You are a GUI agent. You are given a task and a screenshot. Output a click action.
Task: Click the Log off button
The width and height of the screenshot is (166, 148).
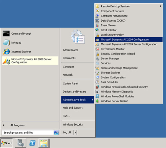click(67, 132)
